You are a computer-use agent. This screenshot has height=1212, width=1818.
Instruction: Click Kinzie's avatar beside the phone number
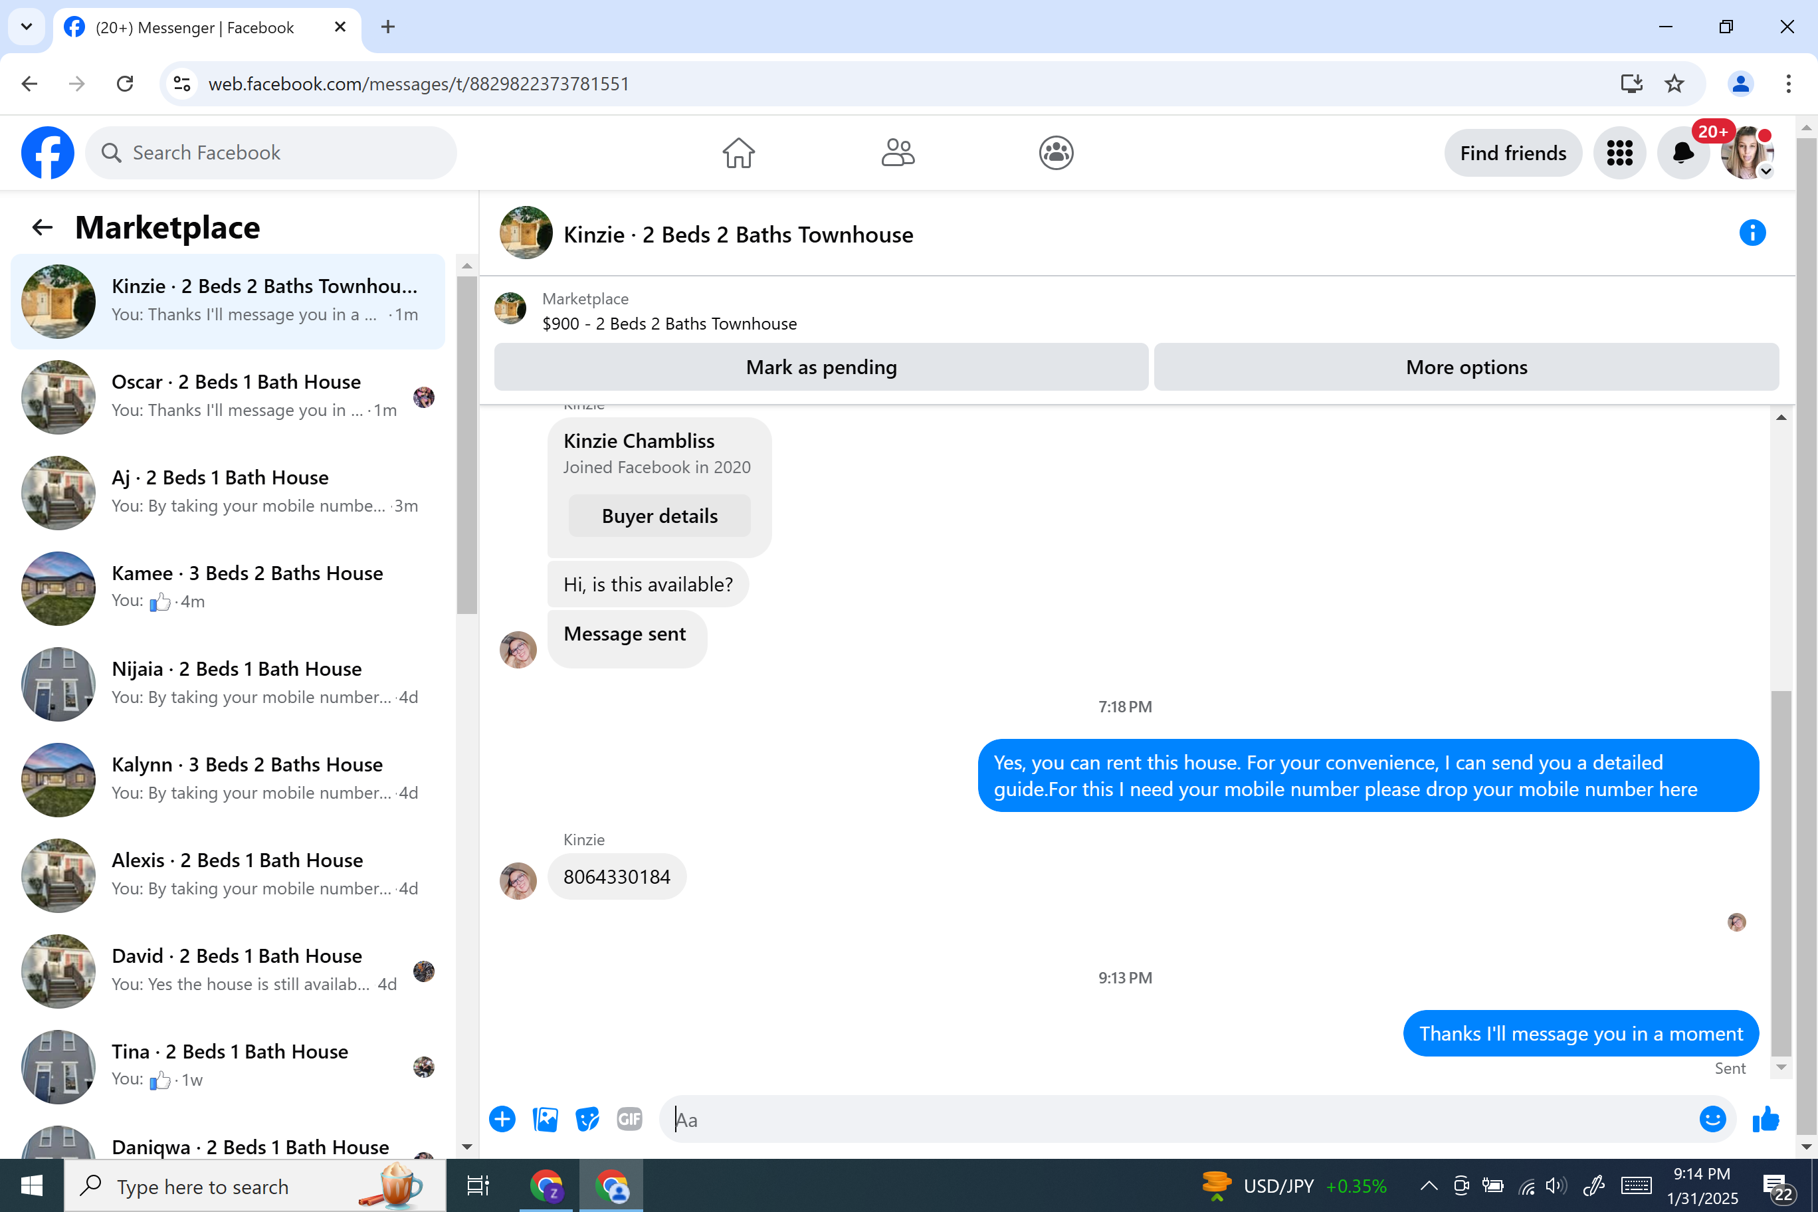518,881
